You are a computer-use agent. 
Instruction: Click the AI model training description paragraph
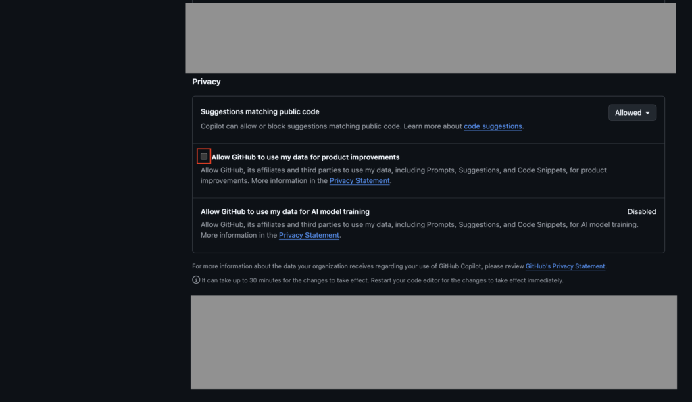(419, 224)
